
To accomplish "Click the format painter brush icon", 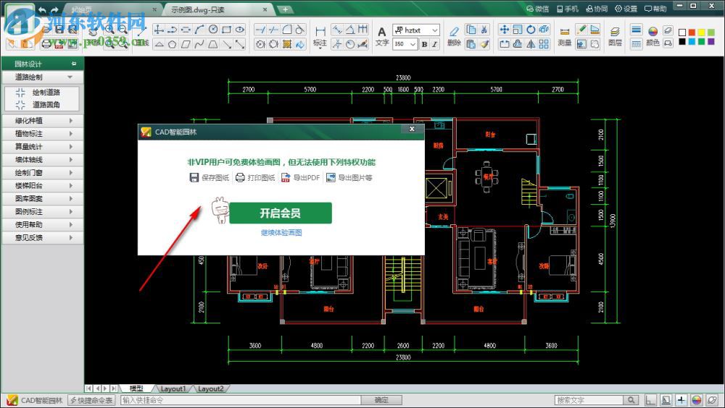I will (484, 44).
